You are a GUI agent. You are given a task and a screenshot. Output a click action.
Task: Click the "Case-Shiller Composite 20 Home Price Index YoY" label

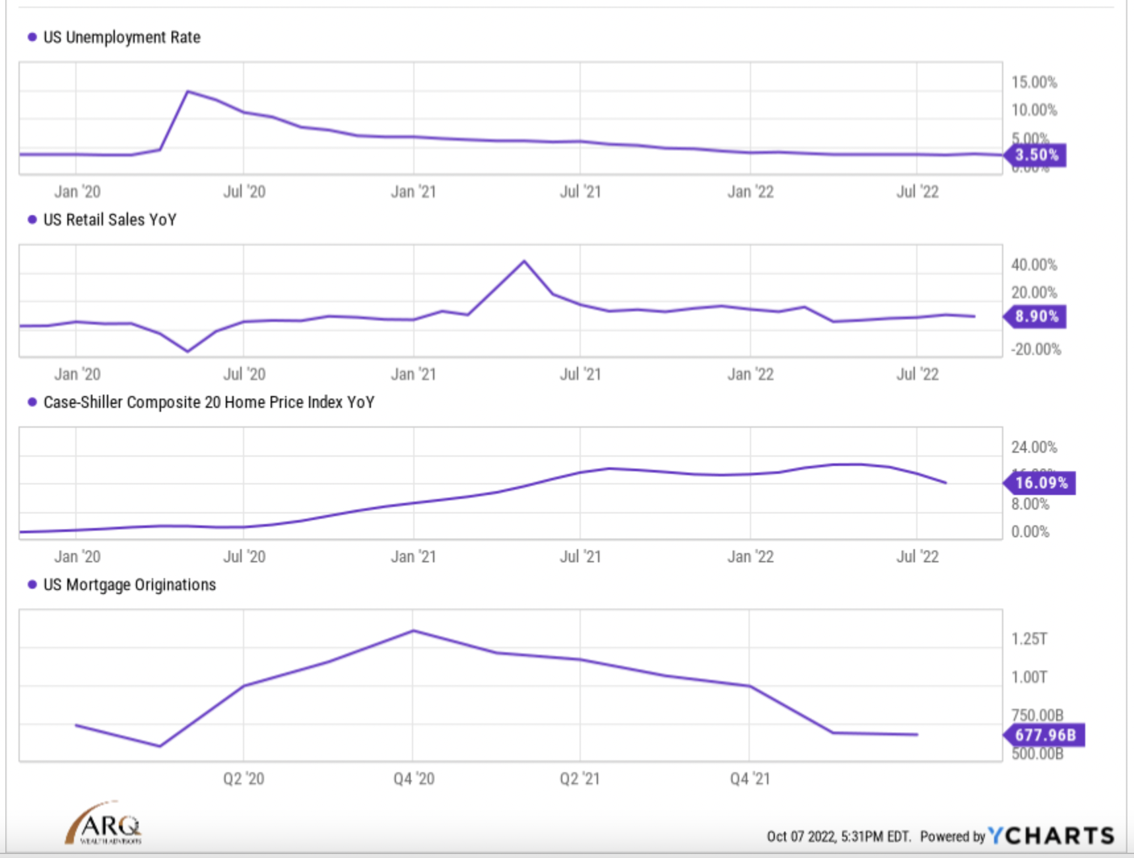209,402
